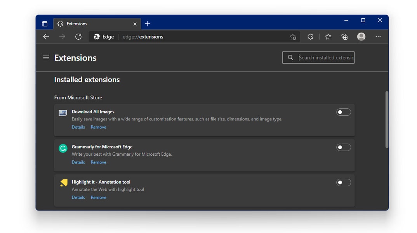
Task: Click the From Microsoft Store heading
Action: click(78, 97)
